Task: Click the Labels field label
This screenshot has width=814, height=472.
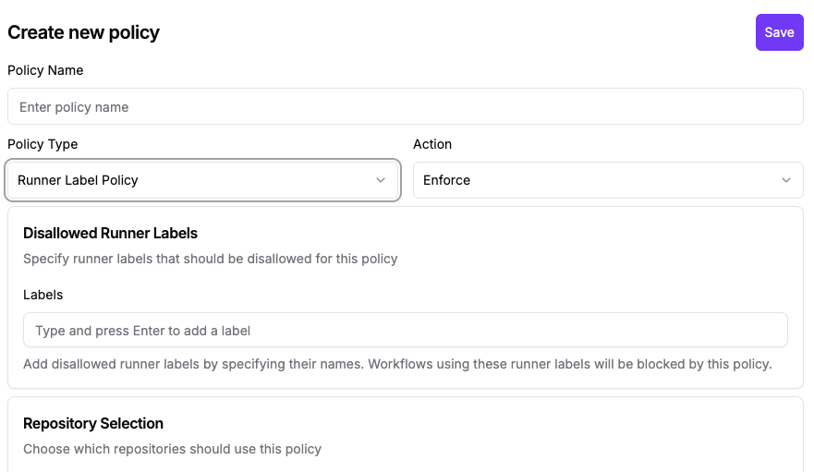Action: coord(43,295)
